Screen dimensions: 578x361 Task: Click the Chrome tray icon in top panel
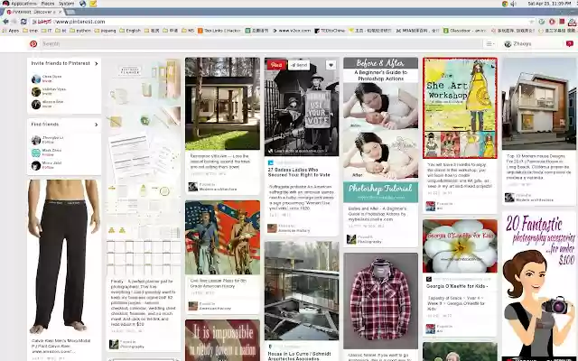[504, 4]
